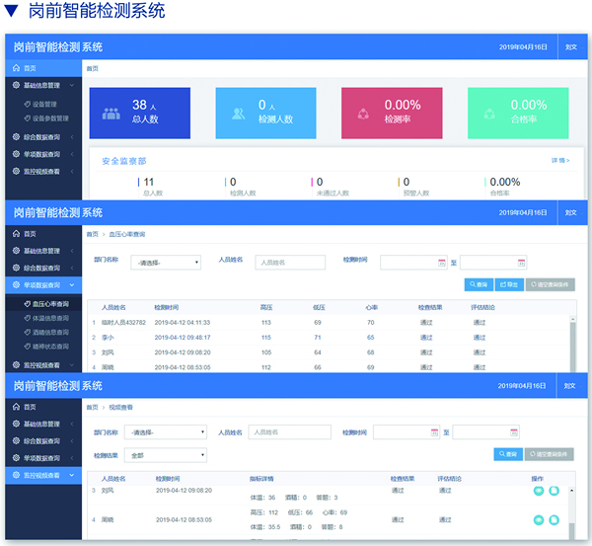Viewport: 592px width, 546px height.
Task: Click the 合格率 card icon
Action: click(x=488, y=112)
